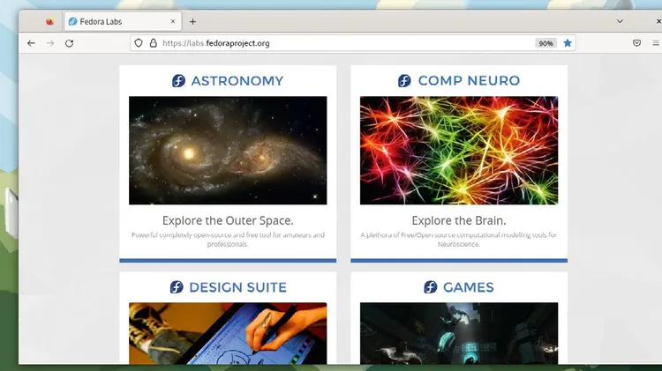Click 'Explore the Outer Space.' text
Image resolution: width=662 pixels, height=371 pixels.
228,220
